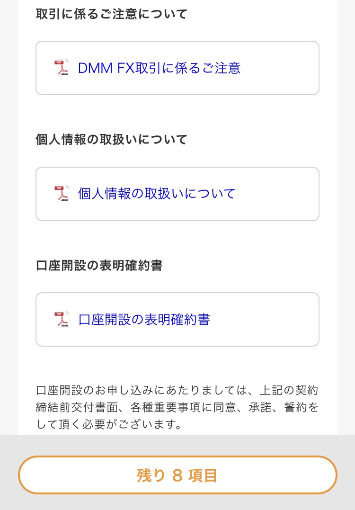Click the paragraph line starting 締結前交付書面
This screenshot has width=355, height=510.
(177, 407)
